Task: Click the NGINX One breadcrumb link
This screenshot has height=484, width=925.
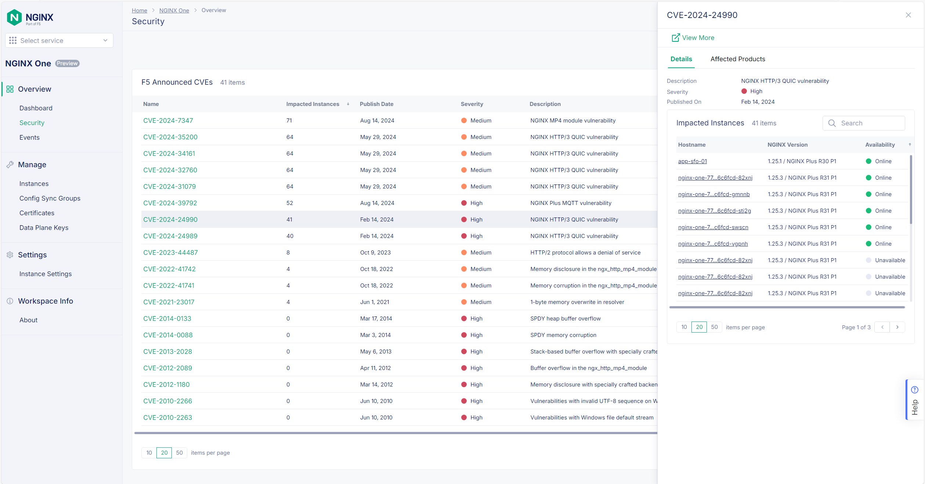Action: 174,10
